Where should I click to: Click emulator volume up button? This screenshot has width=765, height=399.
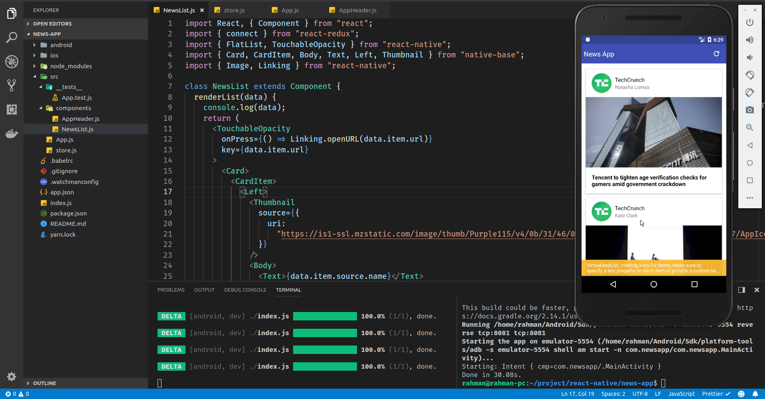[750, 40]
